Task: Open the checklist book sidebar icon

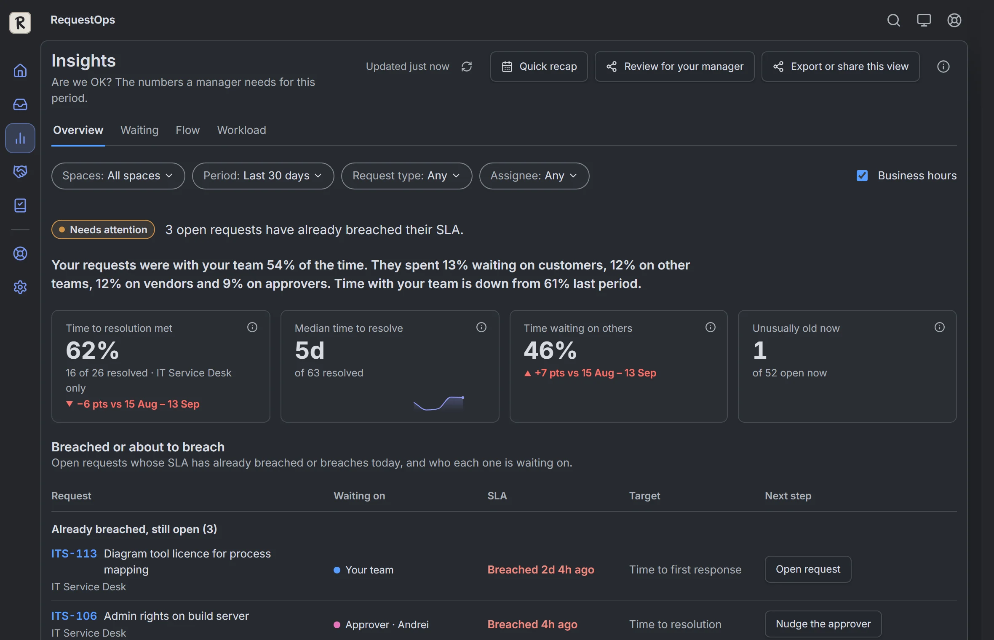Action: tap(20, 205)
